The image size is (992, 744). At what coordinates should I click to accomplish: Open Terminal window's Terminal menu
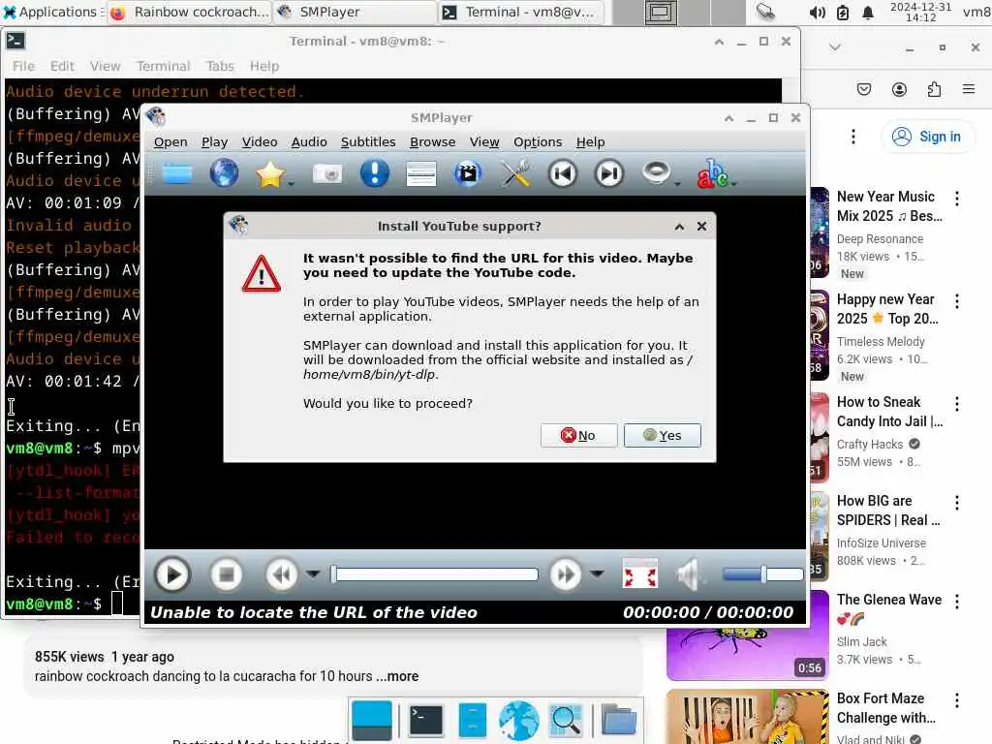click(163, 66)
